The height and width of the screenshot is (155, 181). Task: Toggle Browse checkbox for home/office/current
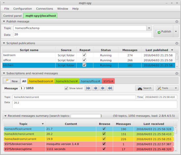[104, 129]
